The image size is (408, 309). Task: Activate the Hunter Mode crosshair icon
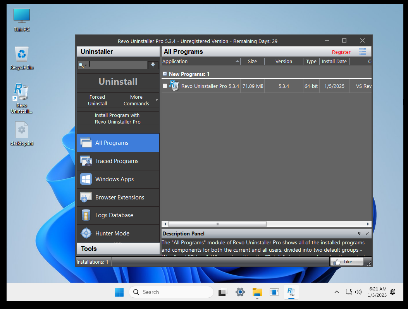tap(86, 233)
